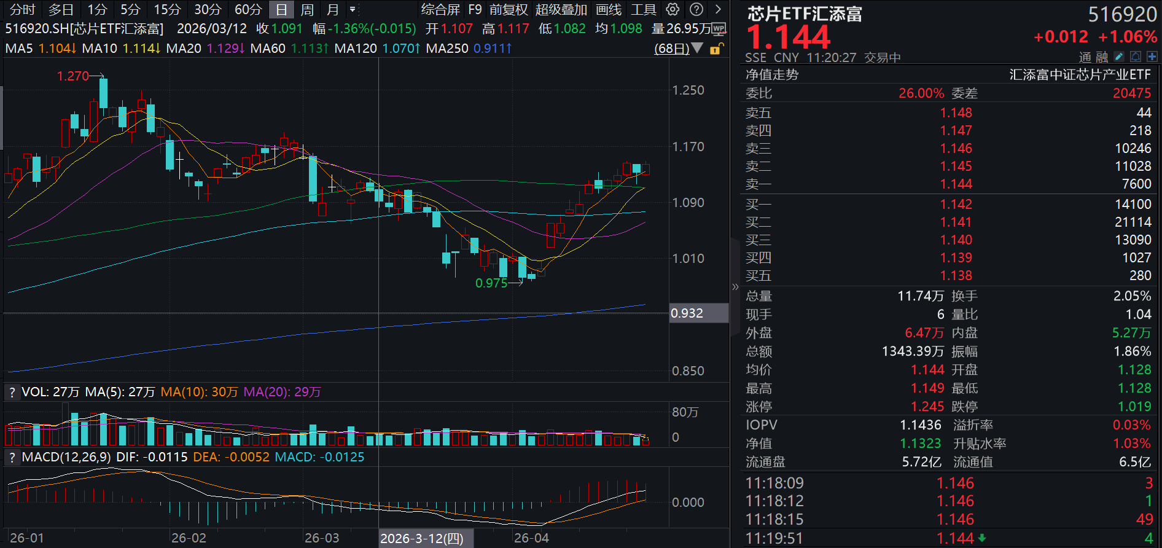Open the 画线 drawing tools
The height and width of the screenshot is (548, 1162).
click(609, 9)
